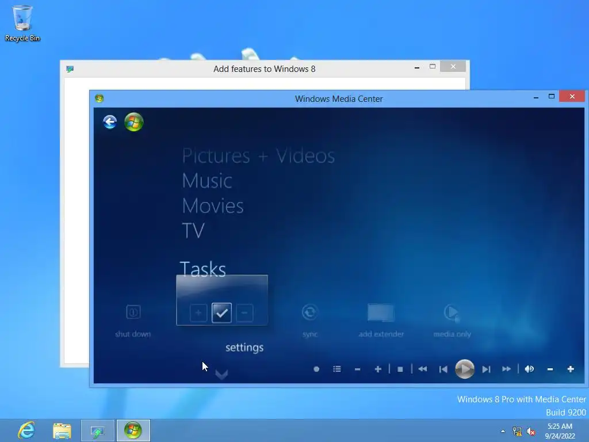Click the green Media Center start orb
The width and height of the screenshot is (589, 442).
(x=133, y=122)
